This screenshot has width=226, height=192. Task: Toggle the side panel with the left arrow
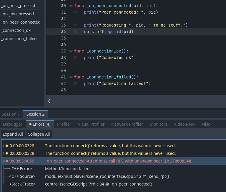pos(49,101)
